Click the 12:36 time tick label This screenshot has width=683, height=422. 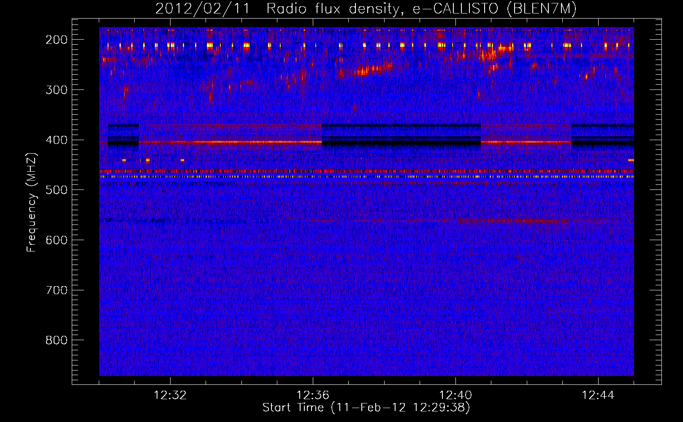[313, 395]
